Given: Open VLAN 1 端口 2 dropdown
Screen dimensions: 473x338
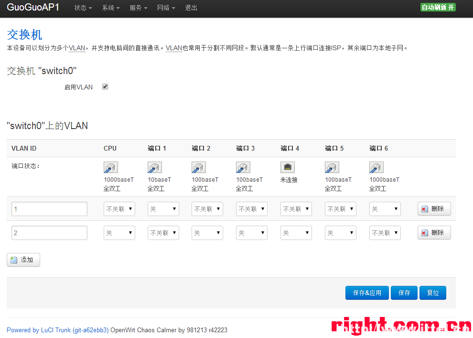Looking at the screenshot, I should tap(207, 209).
